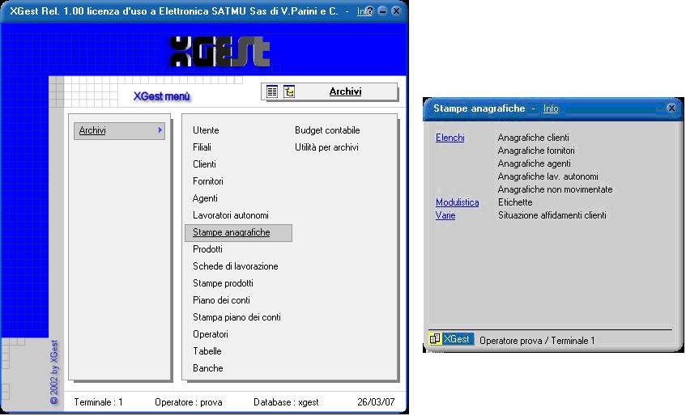Open Stampa piano dei conti entry
686x416 pixels.
pyautogui.click(x=236, y=318)
